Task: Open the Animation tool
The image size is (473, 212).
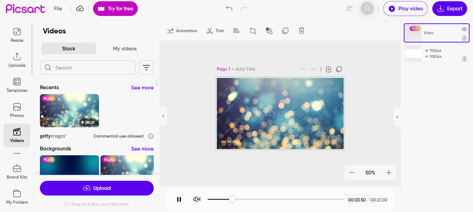Action: (x=182, y=31)
